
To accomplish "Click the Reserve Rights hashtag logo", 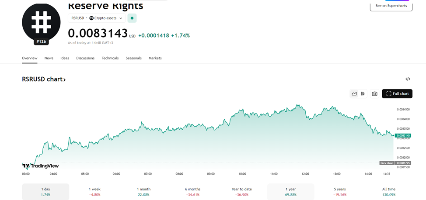I will (41, 23).
